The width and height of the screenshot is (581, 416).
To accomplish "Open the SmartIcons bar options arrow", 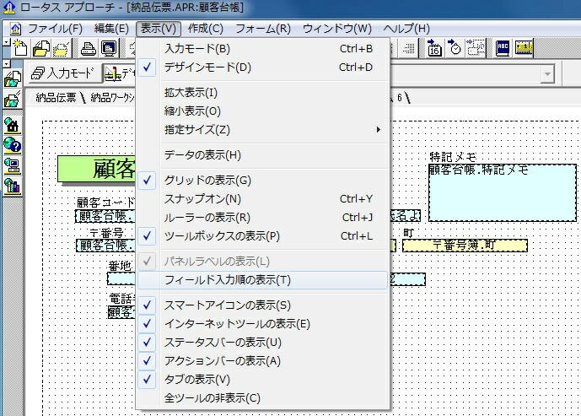I will [x=6, y=43].
